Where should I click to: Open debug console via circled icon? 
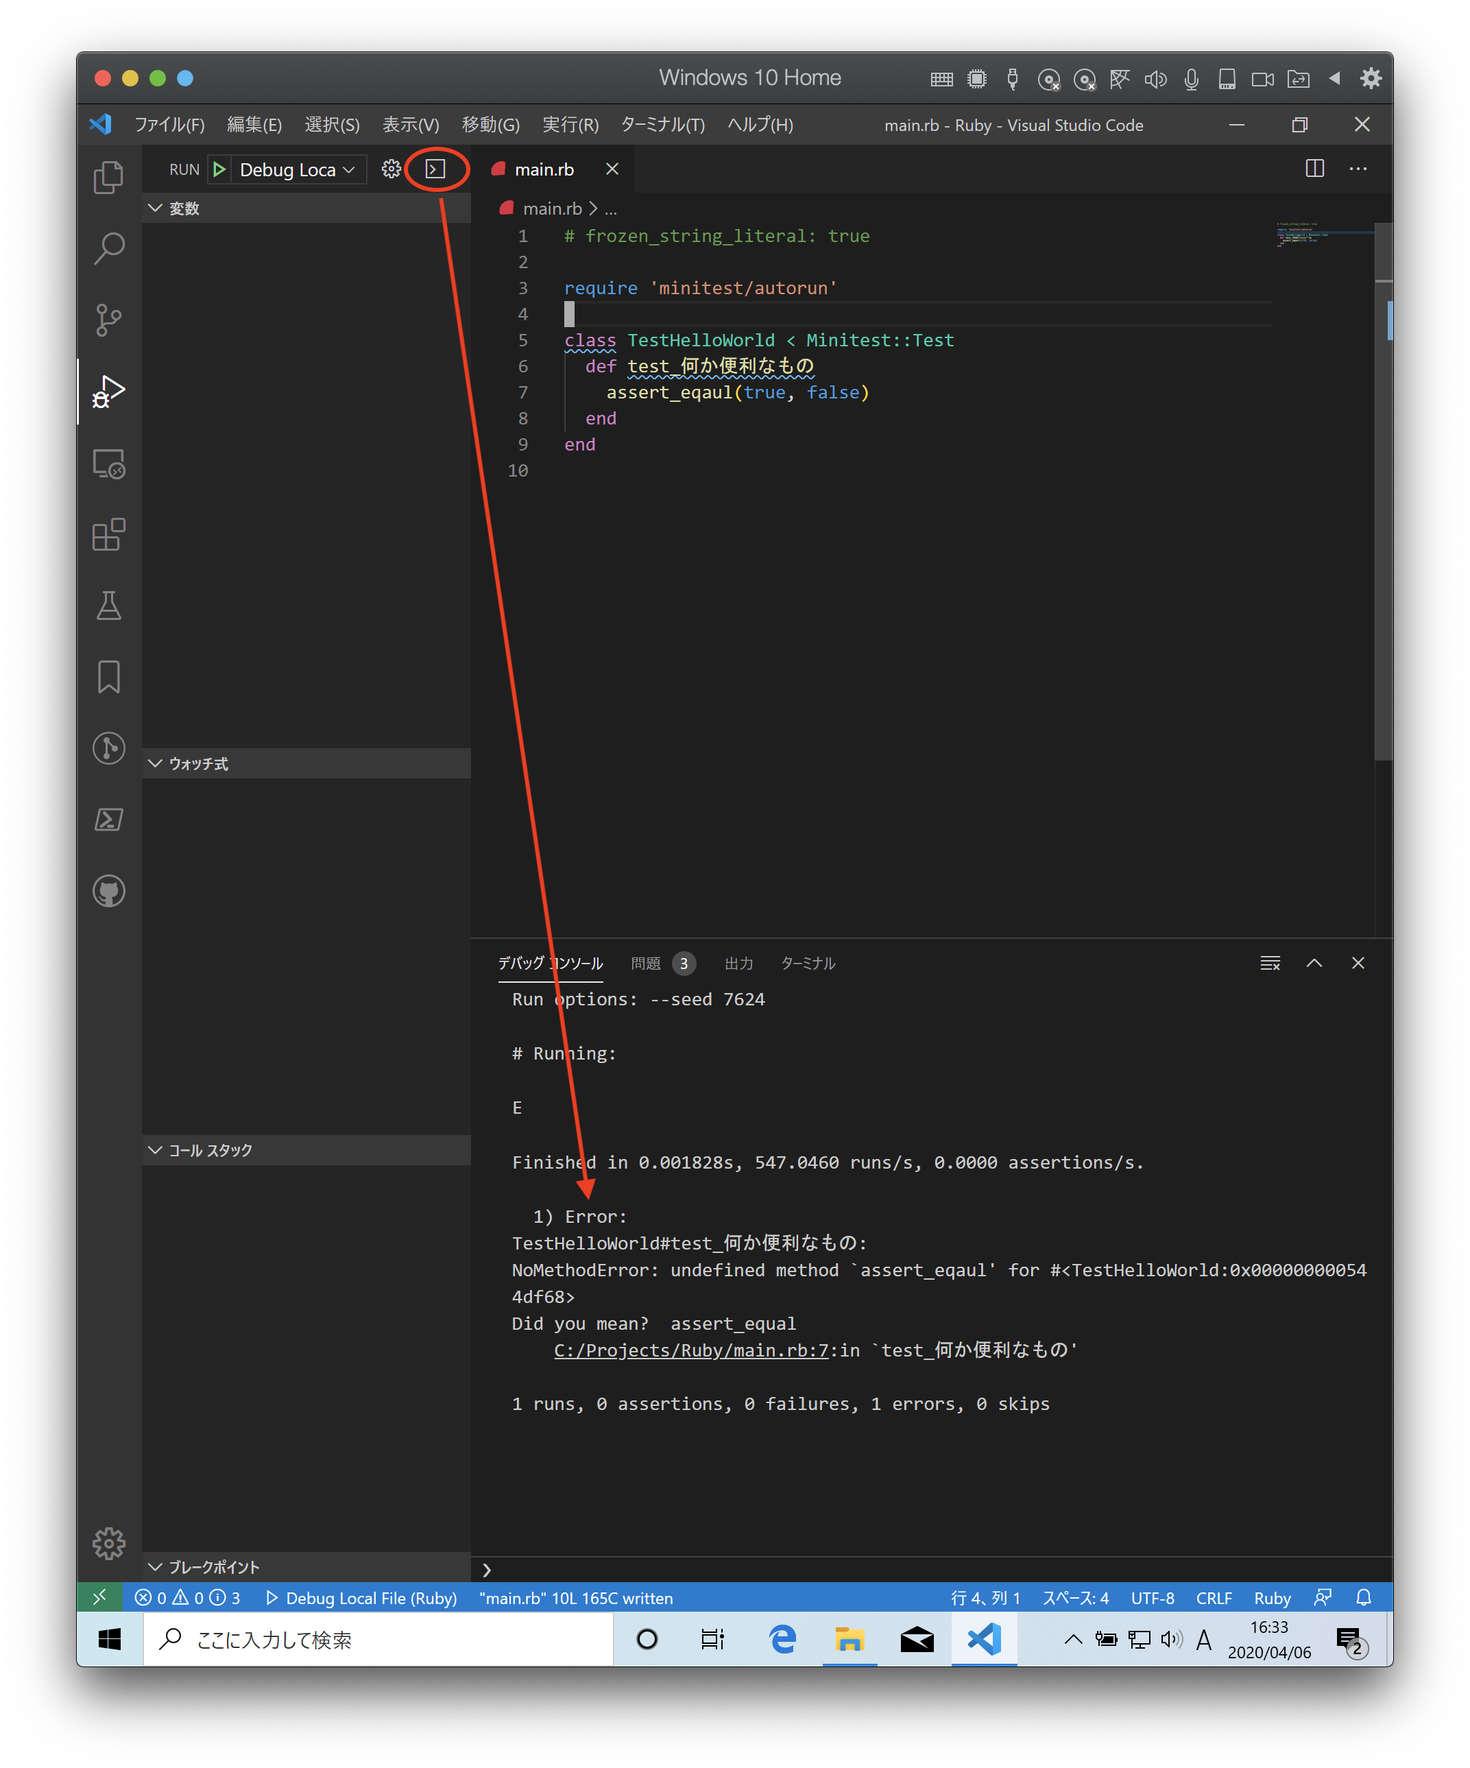(435, 169)
